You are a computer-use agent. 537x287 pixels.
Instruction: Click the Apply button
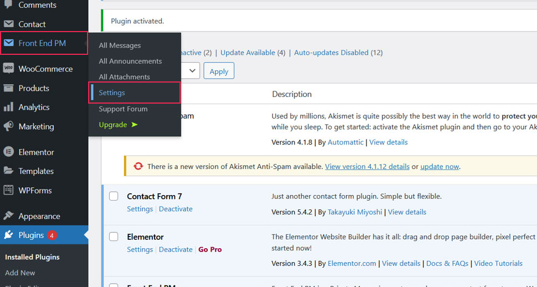tap(219, 71)
